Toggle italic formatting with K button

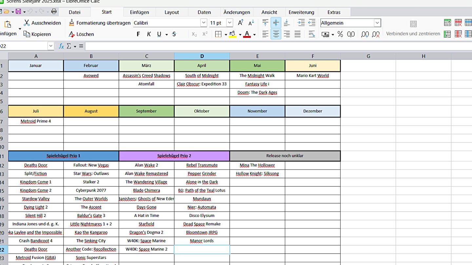[149, 34]
